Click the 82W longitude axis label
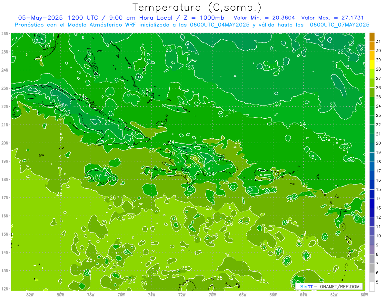Viewport: 387px width, 299px height. tap(30, 294)
